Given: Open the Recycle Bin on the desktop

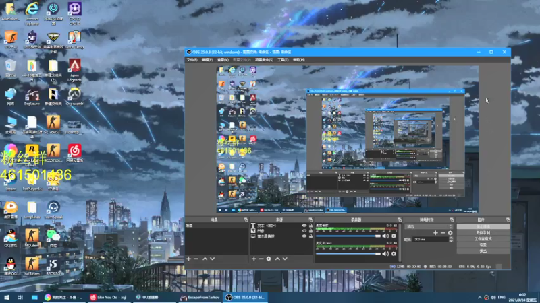Looking at the screenshot, I should coord(10,68).
